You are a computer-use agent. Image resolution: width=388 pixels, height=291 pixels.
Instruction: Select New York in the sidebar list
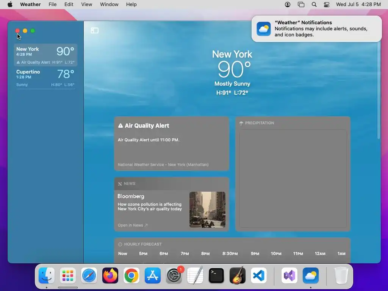coord(45,55)
